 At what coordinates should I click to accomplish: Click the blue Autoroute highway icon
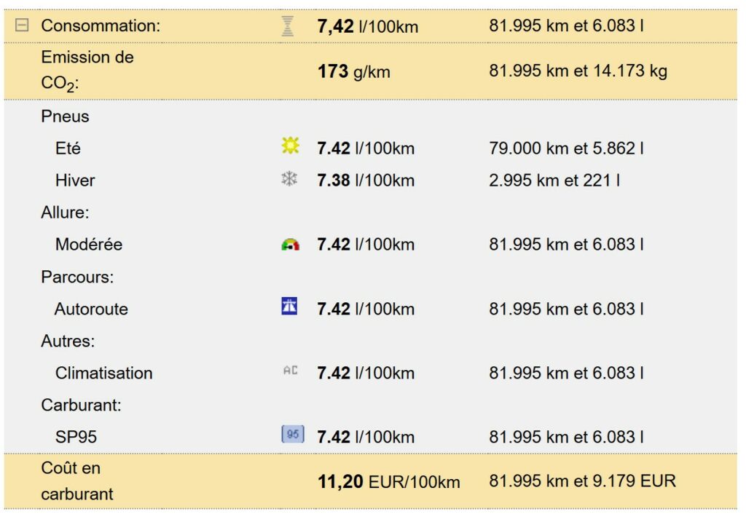point(289,307)
